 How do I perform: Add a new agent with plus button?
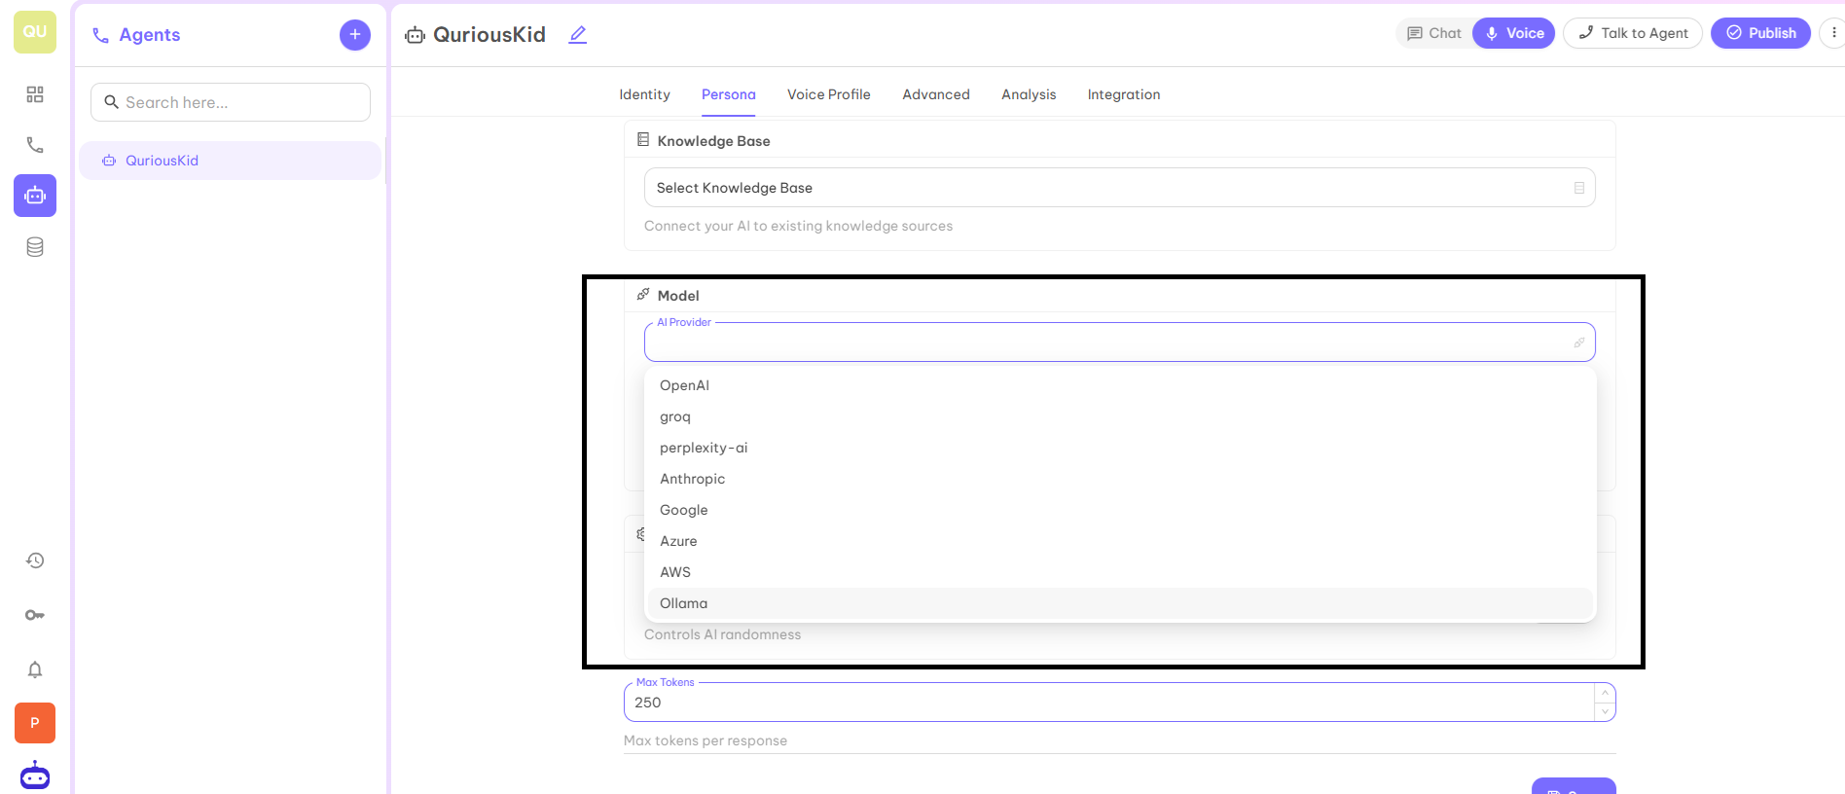pyautogui.click(x=355, y=35)
